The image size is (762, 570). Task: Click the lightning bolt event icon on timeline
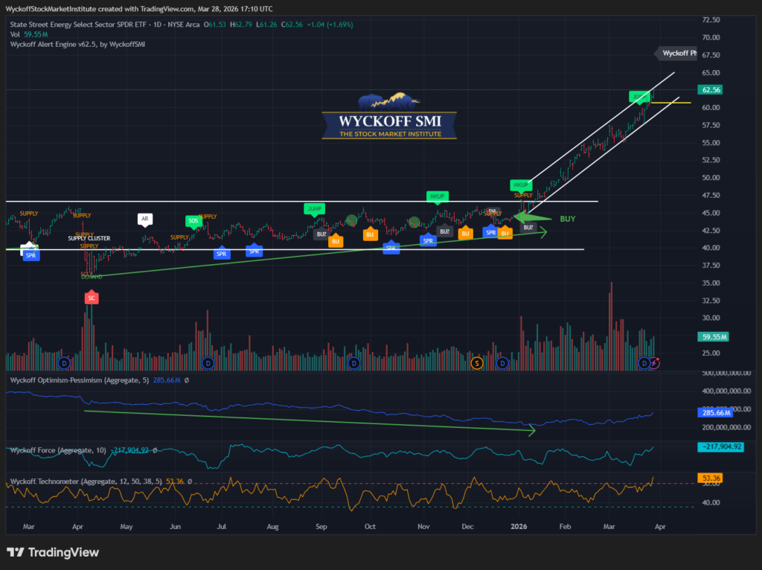click(654, 363)
